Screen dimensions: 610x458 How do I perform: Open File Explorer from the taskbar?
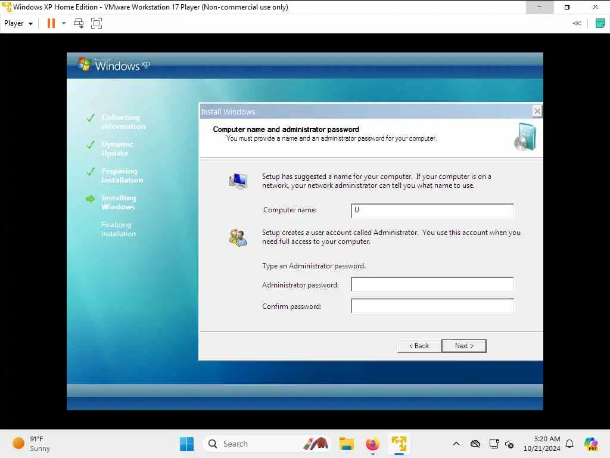(x=346, y=444)
